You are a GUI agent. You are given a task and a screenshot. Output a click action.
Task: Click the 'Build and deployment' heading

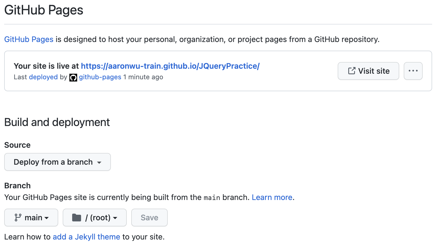(x=57, y=122)
